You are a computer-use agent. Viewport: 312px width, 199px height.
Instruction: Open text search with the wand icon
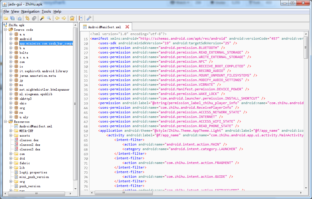[x=42, y=18]
